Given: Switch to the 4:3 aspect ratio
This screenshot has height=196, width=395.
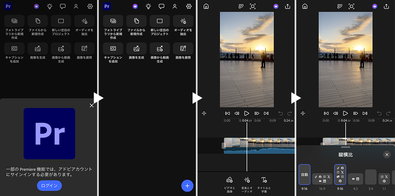Looking at the screenshot, I should [x=355, y=179].
